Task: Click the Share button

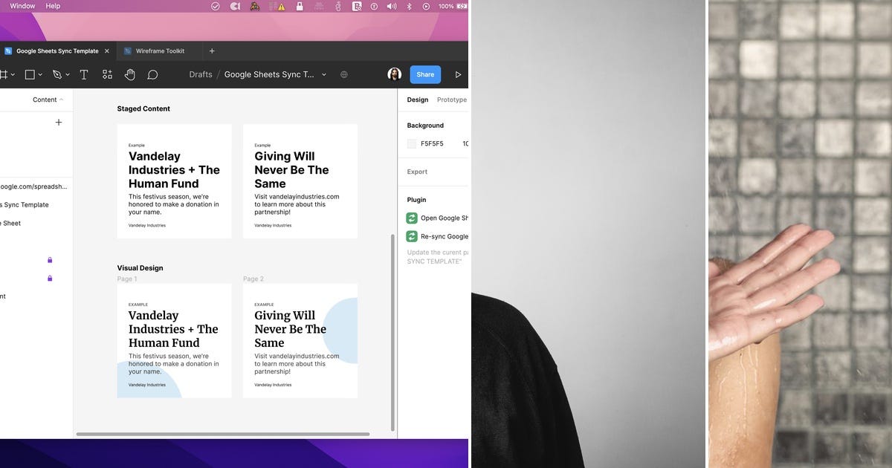Action: pyautogui.click(x=424, y=74)
